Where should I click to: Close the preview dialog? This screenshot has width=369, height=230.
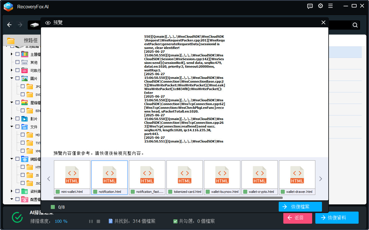[x=323, y=22]
